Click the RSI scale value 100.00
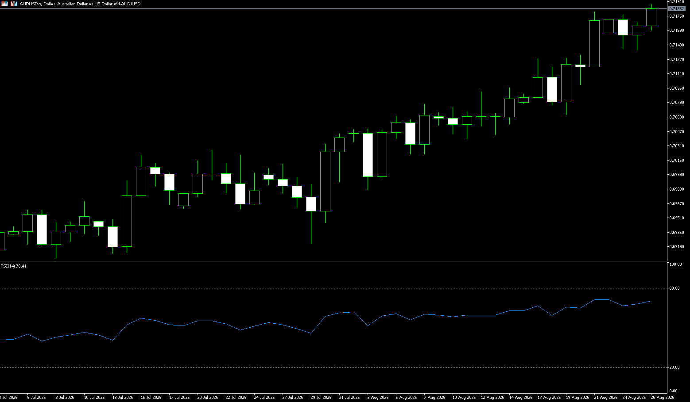Viewport: 690px width, 402px height. (675, 264)
